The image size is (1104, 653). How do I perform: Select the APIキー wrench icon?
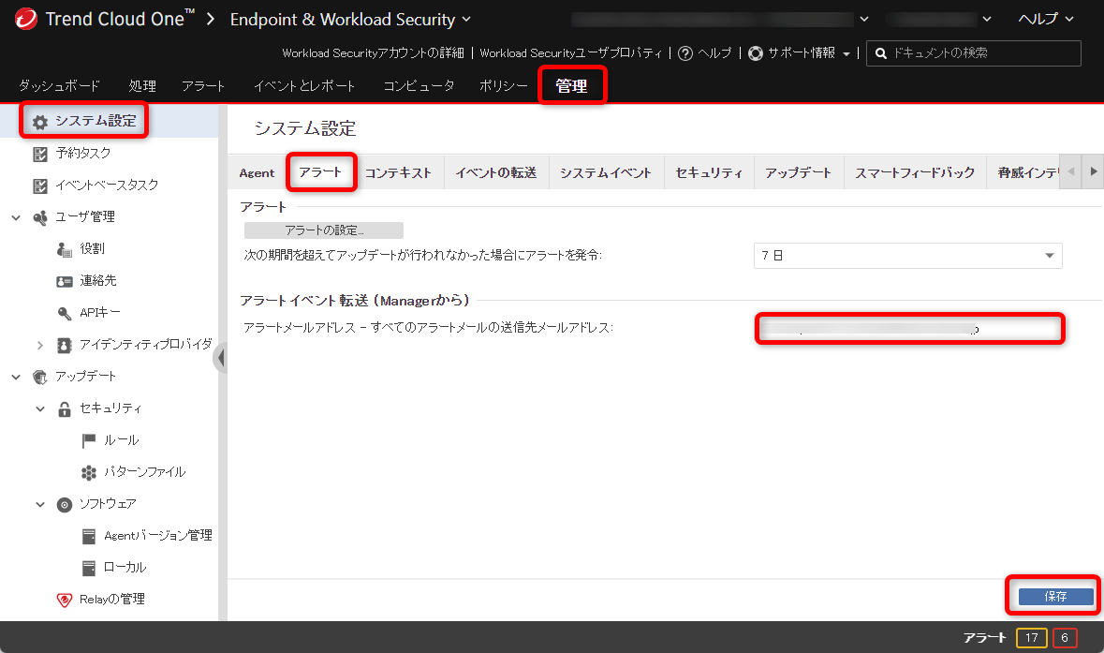click(63, 312)
